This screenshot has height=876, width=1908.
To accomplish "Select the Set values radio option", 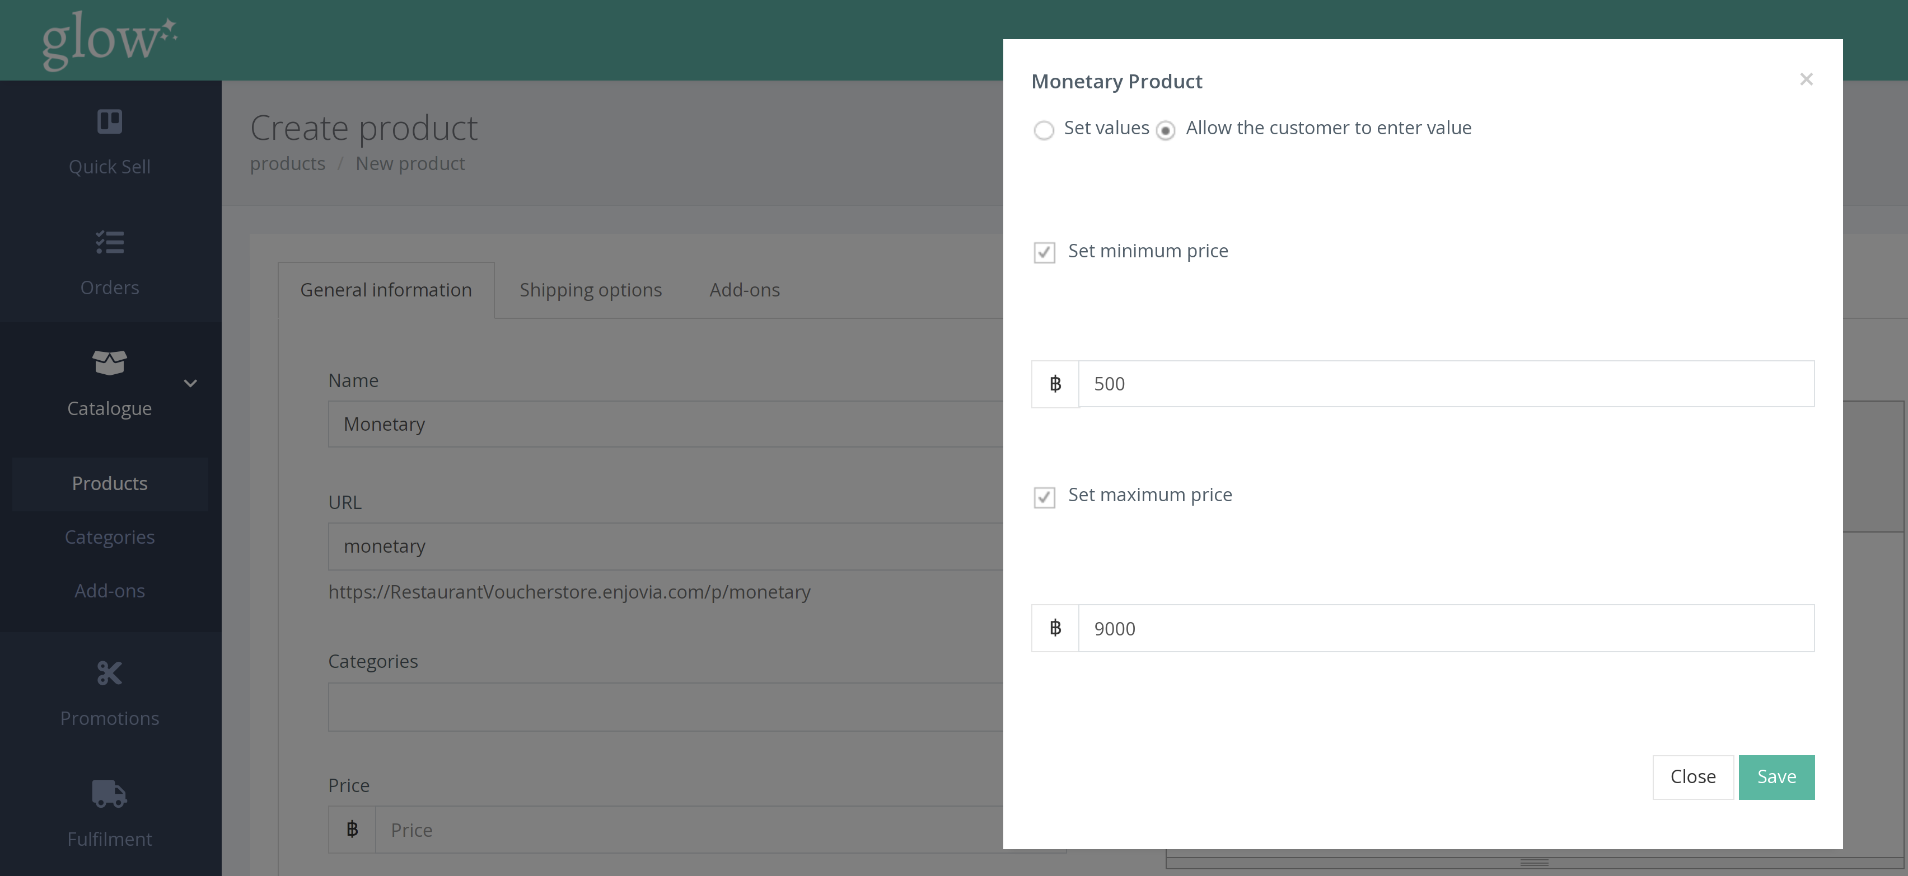I will click(1044, 130).
